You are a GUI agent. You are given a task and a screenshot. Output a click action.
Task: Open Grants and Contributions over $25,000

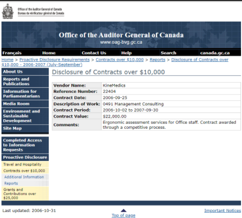tap(19, 194)
